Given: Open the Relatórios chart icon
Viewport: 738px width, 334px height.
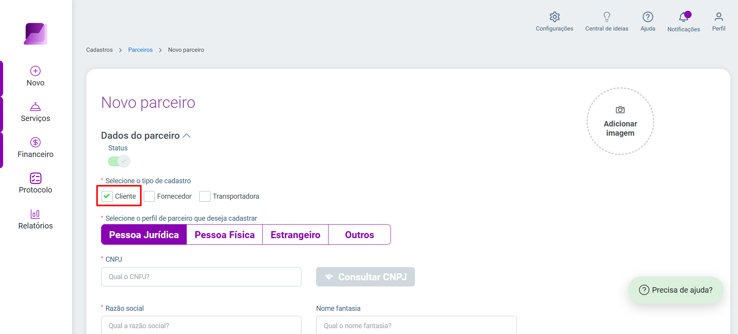Looking at the screenshot, I should [36, 214].
